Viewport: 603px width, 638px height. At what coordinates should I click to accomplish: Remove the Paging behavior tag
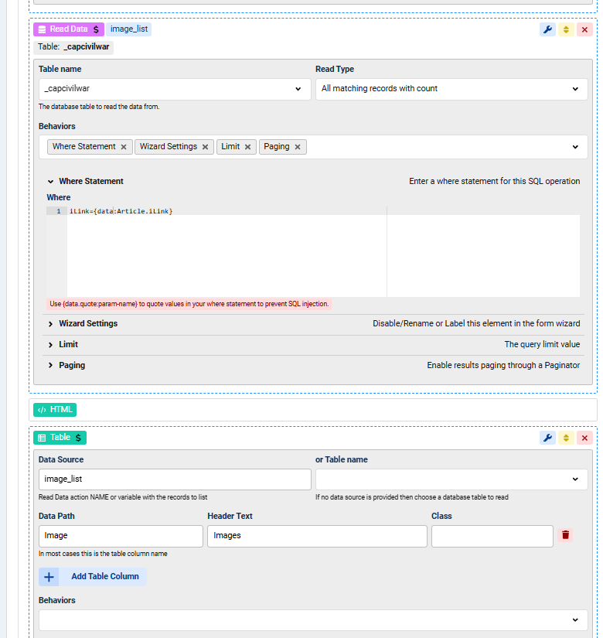tap(298, 147)
